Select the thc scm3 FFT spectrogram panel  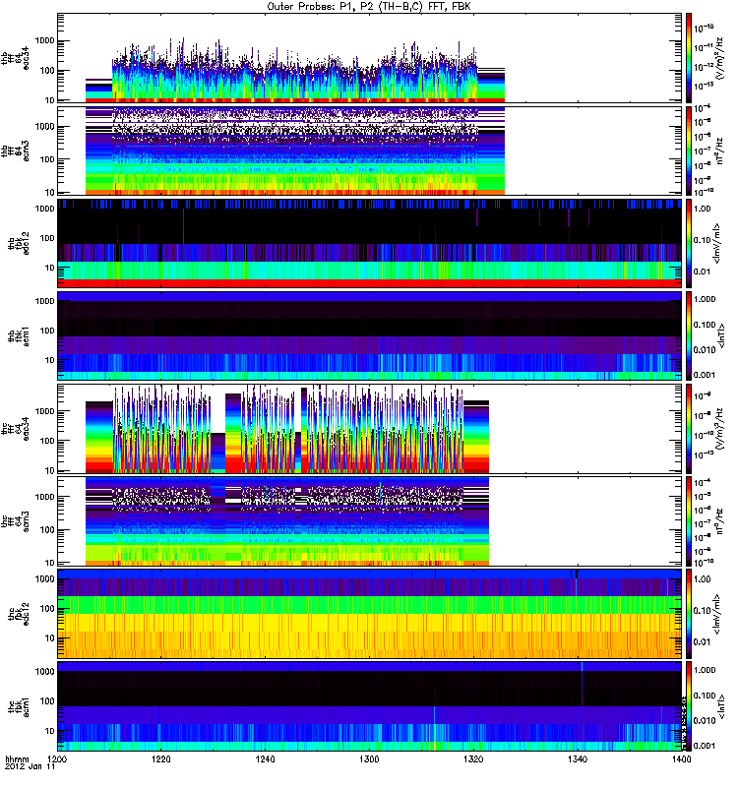click(370, 521)
